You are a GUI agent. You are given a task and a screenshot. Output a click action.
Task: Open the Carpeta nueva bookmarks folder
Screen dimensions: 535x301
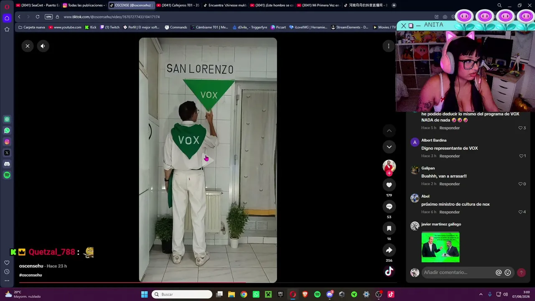click(32, 27)
